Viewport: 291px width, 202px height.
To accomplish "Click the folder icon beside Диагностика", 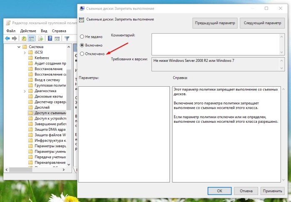I will click(30, 91).
